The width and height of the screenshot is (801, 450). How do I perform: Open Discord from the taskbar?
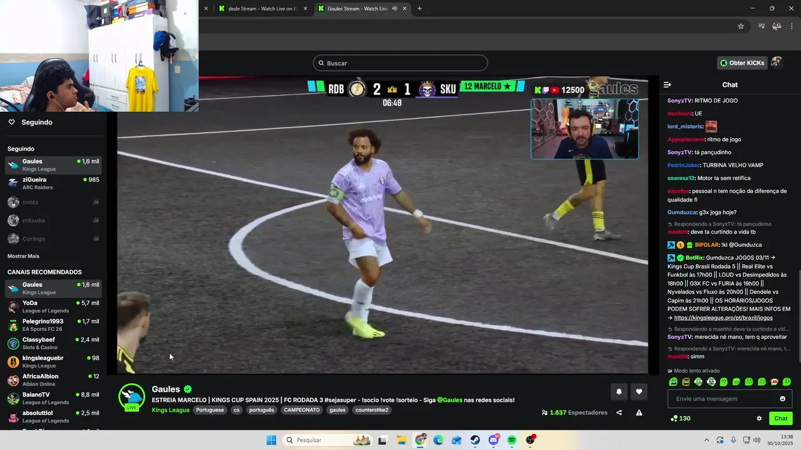pyautogui.click(x=494, y=440)
